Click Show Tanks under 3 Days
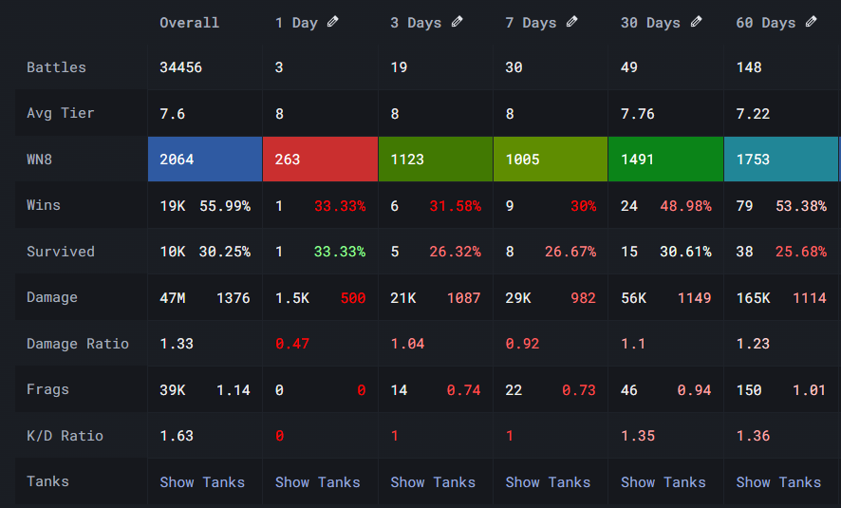The width and height of the screenshot is (841, 508). pyautogui.click(x=433, y=482)
